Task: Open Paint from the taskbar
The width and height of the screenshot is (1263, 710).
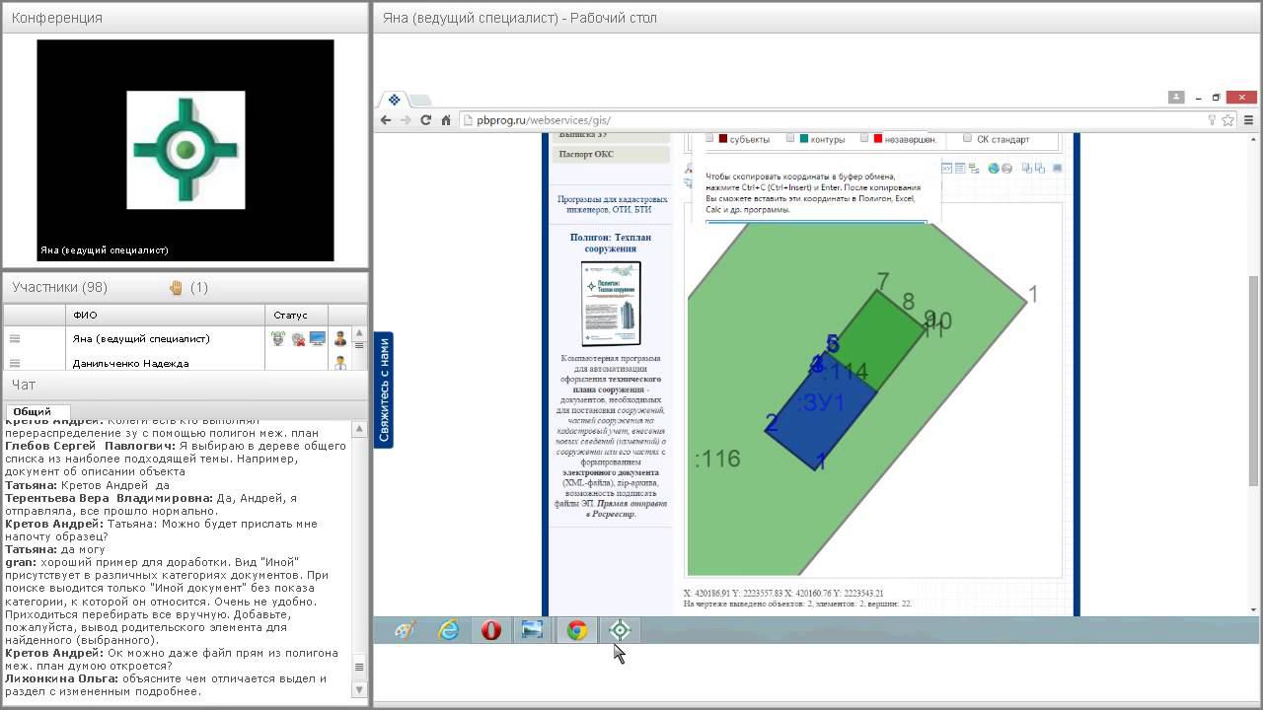Action: [405, 630]
